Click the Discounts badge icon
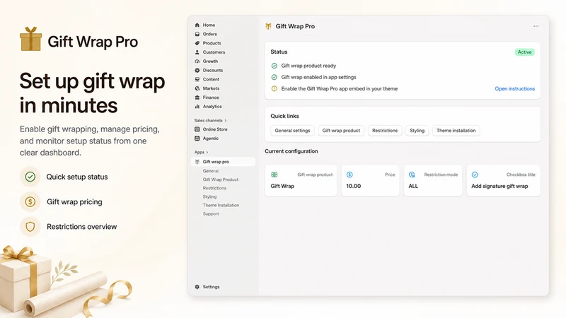 pyautogui.click(x=197, y=70)
